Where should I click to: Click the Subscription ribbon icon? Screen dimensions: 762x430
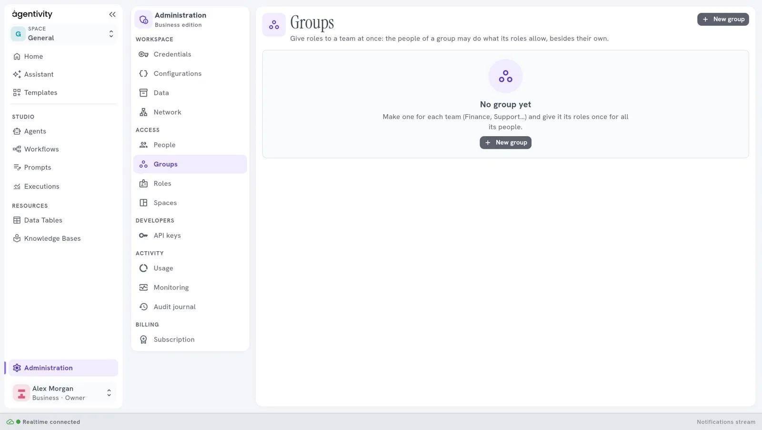click(143, 340)
